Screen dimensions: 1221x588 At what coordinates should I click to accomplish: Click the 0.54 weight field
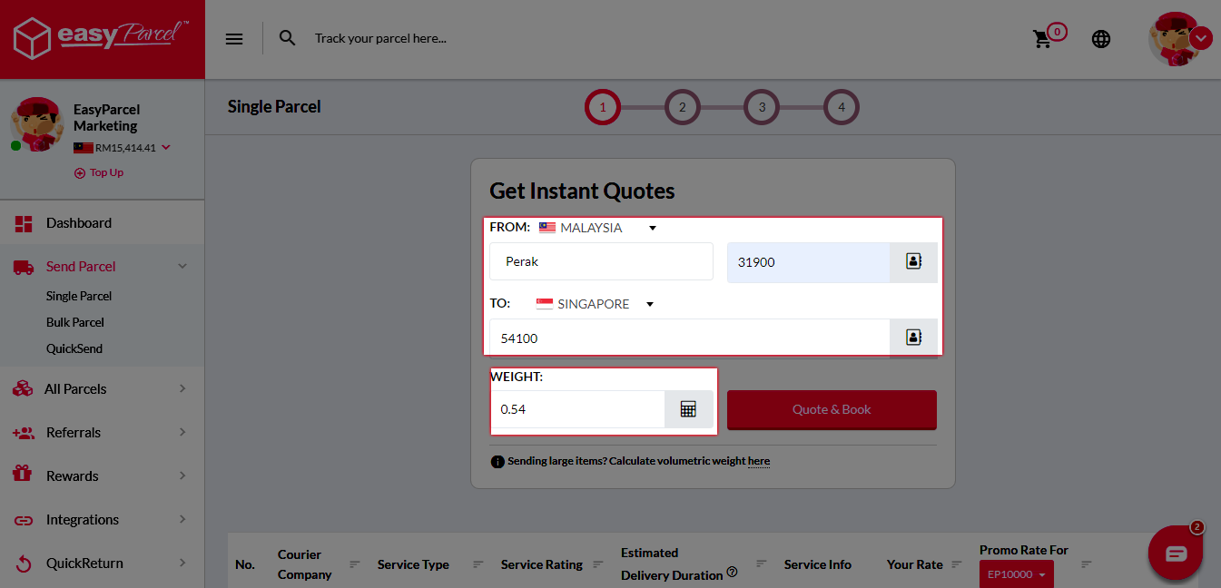(x=577, y=409)
